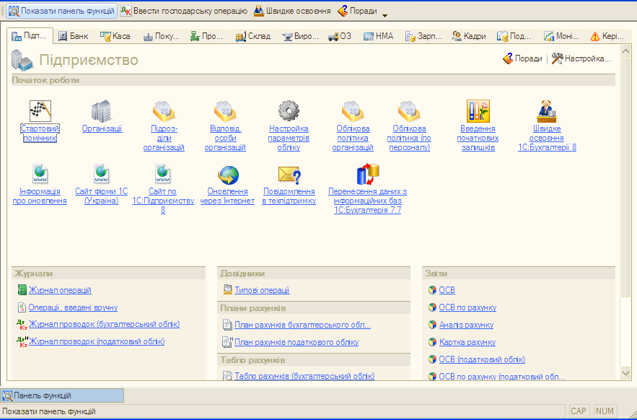Open Настройка... in the panel header
Image resolution: width=637 pixels, height=420 pixels.
pos(581,59)
